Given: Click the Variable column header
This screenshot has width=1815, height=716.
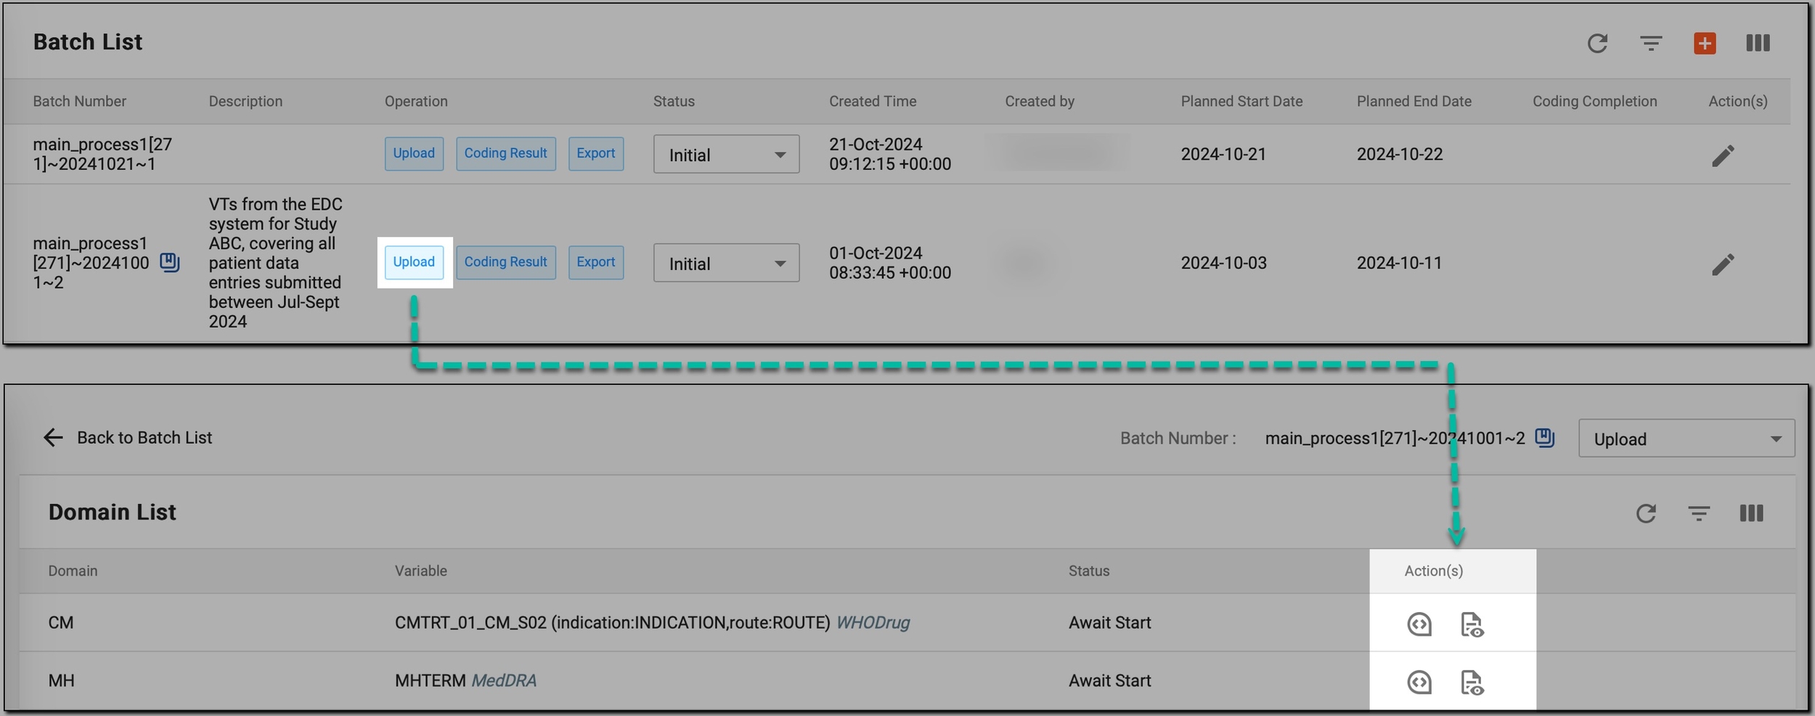Looking at the screenshot, I should coord(421,571).
